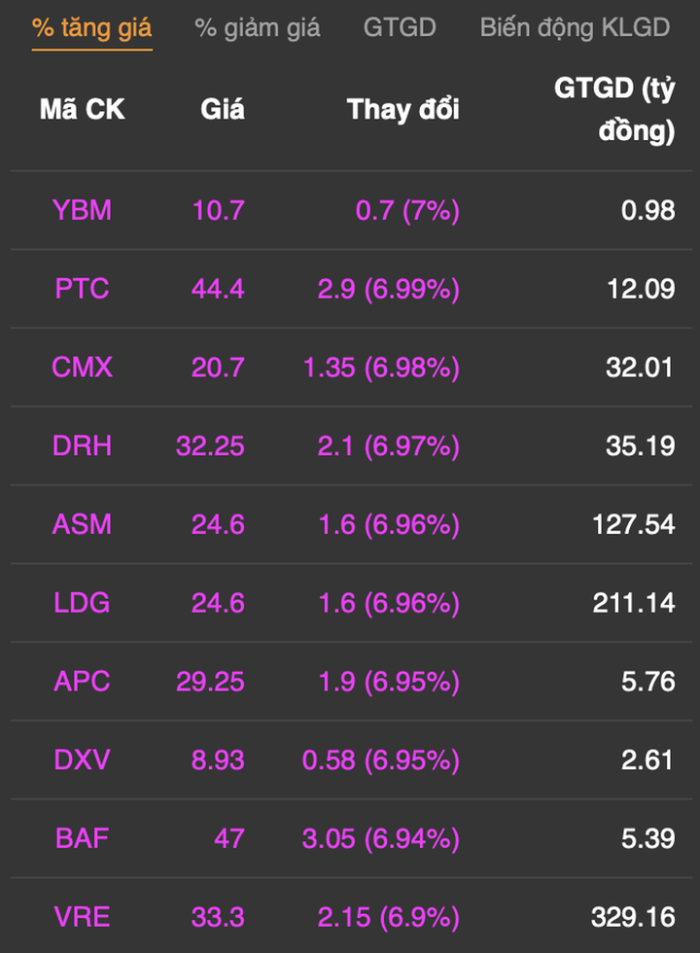700x953 pixels.
Task: Open the YBM stock ticker link
Action: click(x=82, y=210)
